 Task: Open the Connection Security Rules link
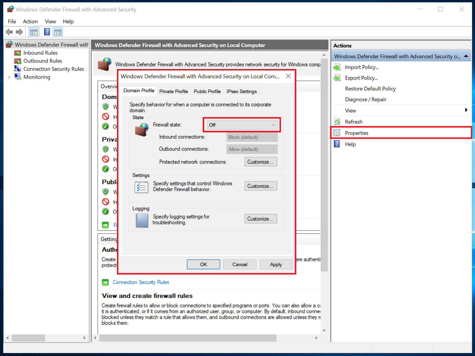pos(141,282)
